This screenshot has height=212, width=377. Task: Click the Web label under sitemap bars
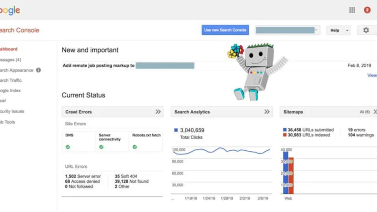point(288,198)
